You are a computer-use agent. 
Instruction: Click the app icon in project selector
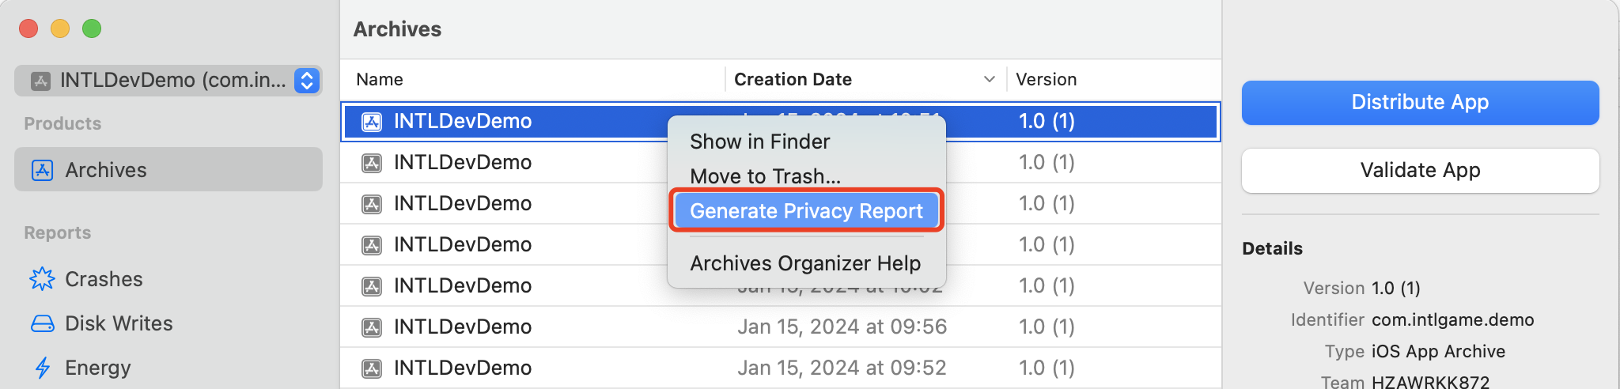click(x=40, y=81)
